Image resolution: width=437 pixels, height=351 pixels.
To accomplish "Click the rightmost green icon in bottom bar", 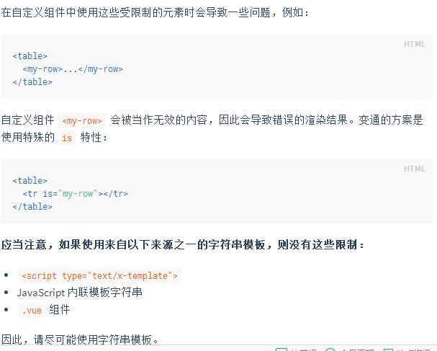I will coord(389,350).
